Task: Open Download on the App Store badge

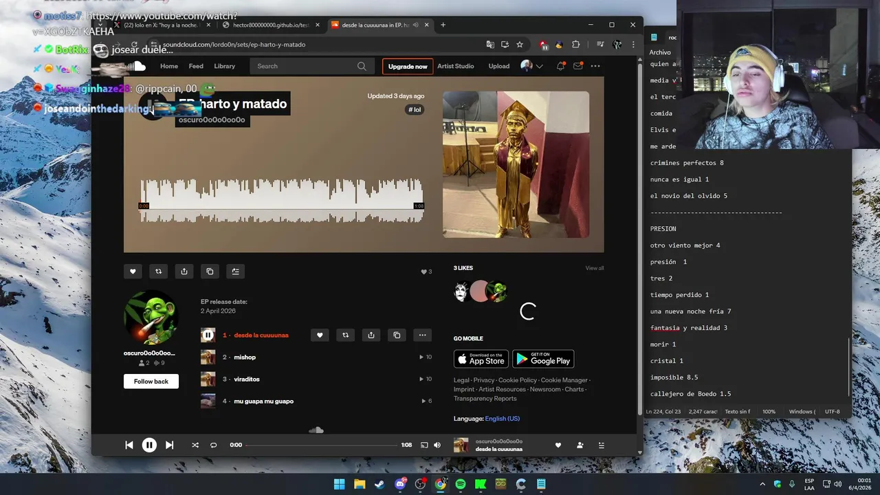Action: tap(481, 359)
